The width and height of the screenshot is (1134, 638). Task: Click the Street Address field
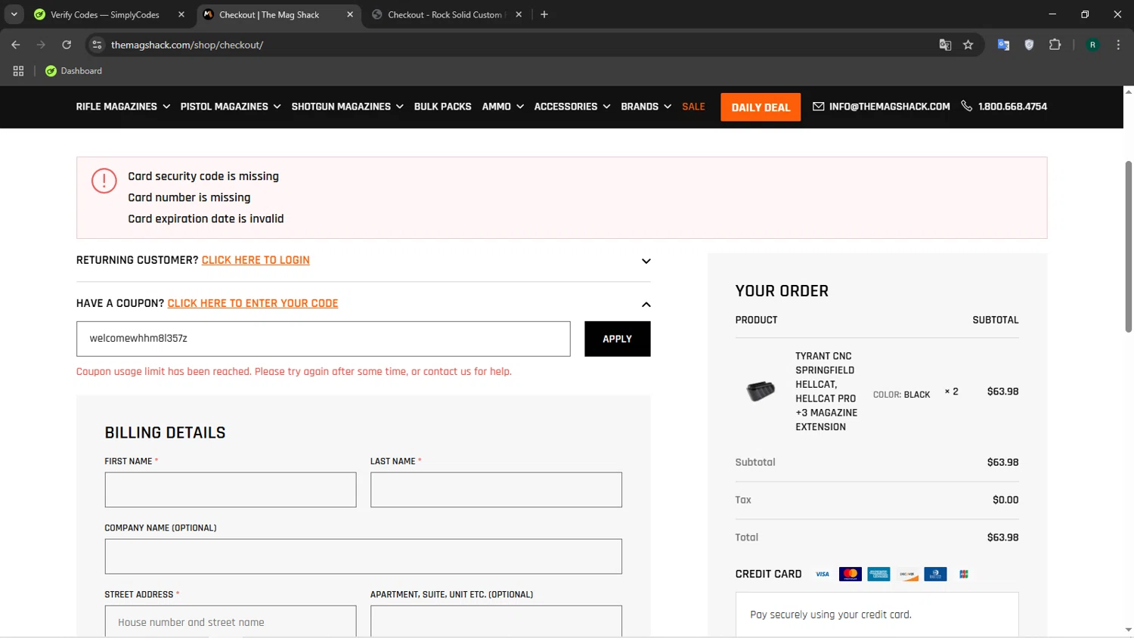231,621
